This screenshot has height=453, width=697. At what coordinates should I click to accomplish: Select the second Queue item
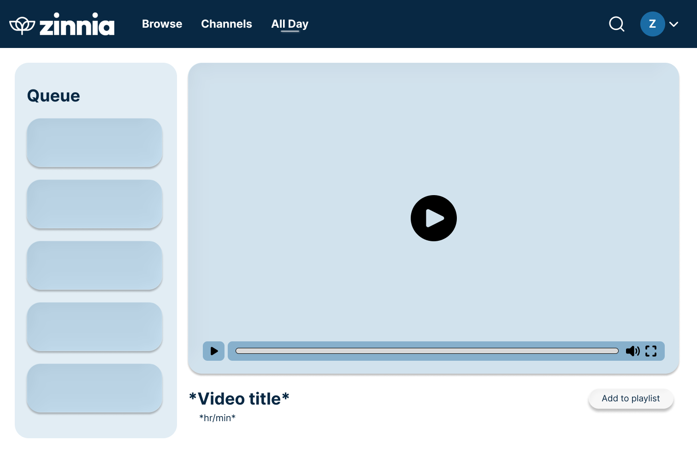click(95, 204)
